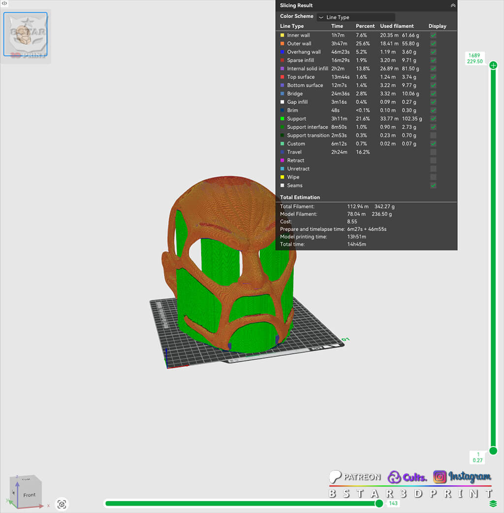
Task: Click the Model printing time 13h51m
Action: [357, 237]
